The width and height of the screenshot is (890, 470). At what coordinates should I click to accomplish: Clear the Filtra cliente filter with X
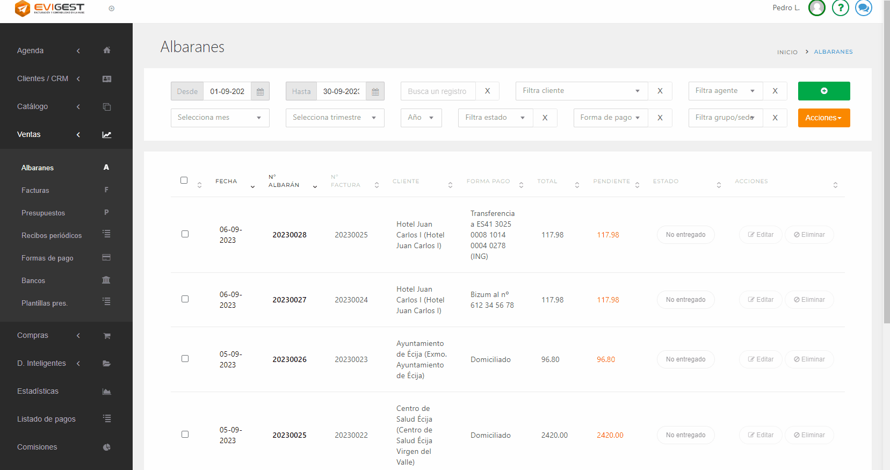point(660,91)
